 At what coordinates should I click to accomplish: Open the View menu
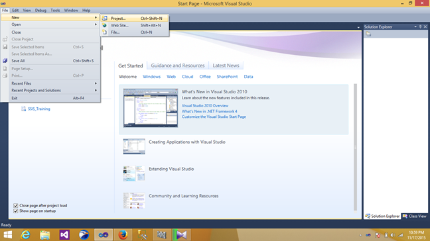27,10
